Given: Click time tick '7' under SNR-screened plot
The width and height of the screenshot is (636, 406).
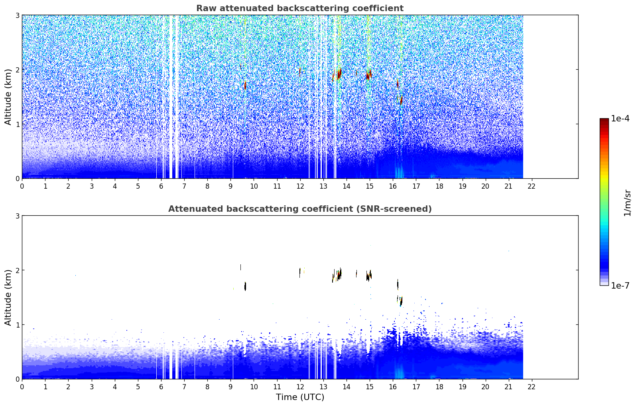Looking at the screenshot, I should click(184, 386).
